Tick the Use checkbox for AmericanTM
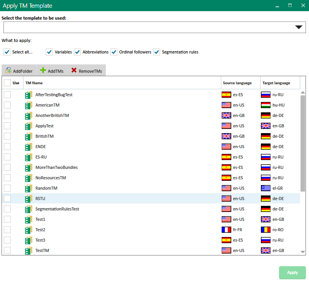This screenshot has height=282, width=309. click(x=7, y=105)
